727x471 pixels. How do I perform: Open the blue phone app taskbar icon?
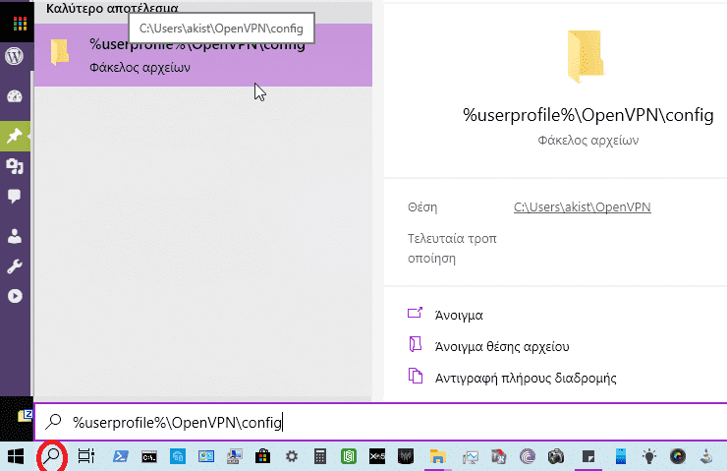(620, 456)
